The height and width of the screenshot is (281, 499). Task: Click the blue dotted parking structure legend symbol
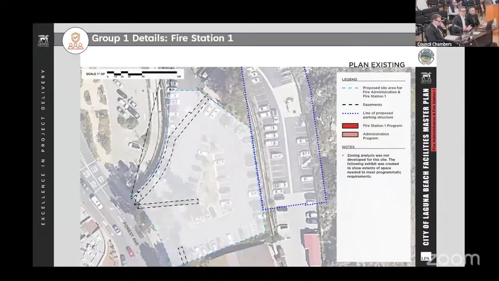coord(350,113)
